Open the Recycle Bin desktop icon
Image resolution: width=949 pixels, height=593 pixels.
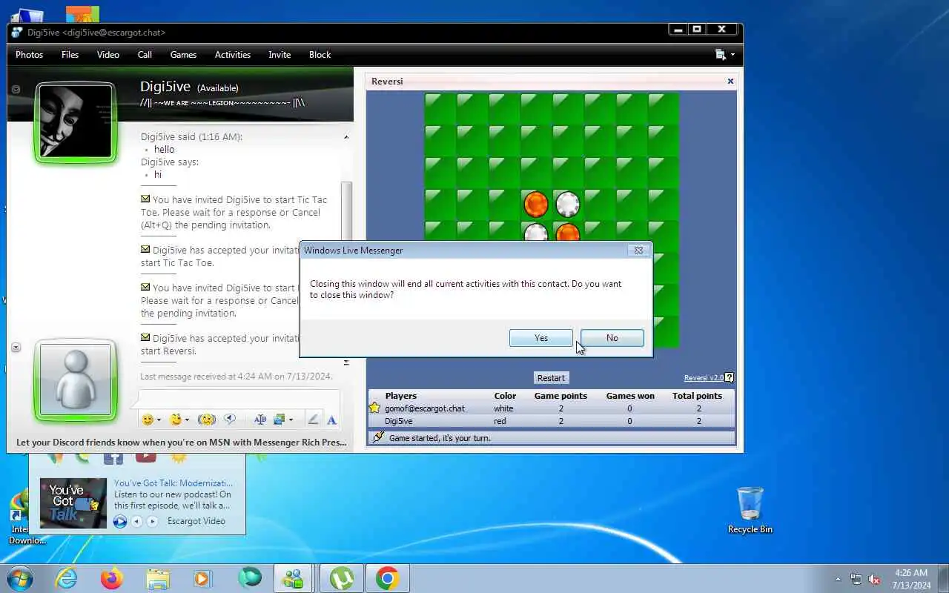[750, 510]
